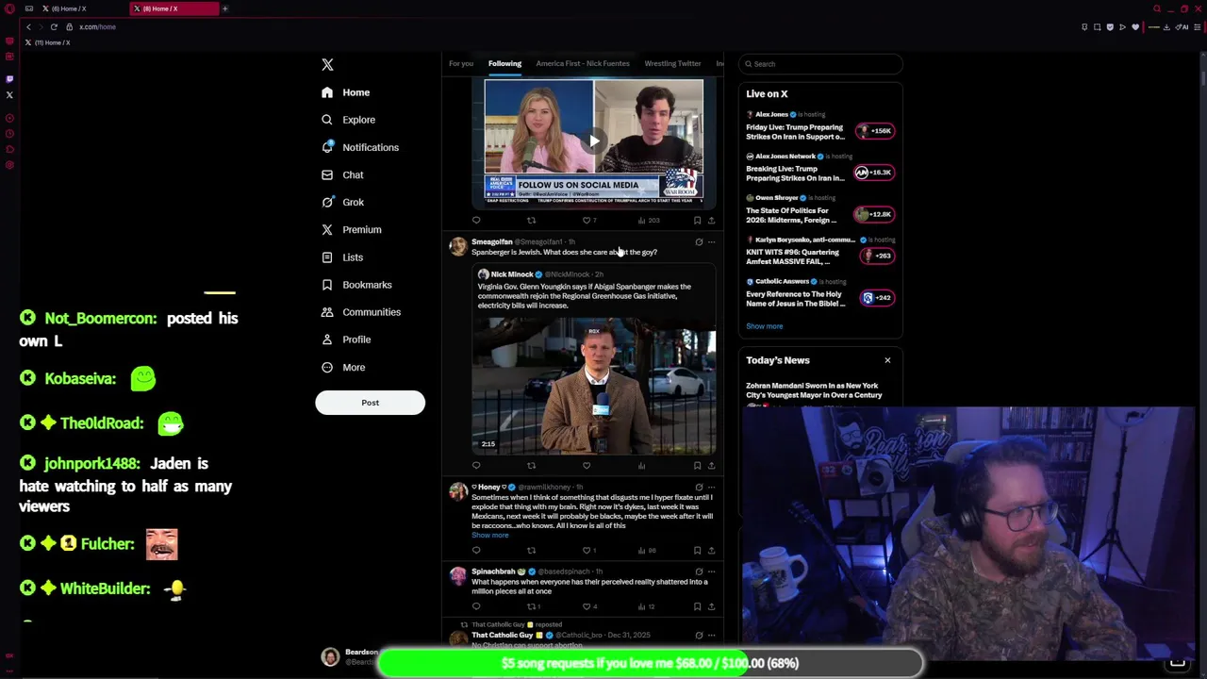Repost Honey's post

(531, 551)
